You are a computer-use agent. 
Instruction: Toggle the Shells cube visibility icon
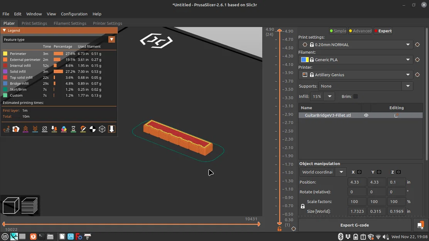(102, 129)
